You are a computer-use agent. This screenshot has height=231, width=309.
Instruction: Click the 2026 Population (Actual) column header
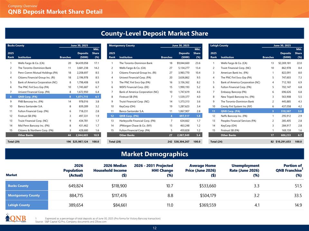click(x=73, y=170)
